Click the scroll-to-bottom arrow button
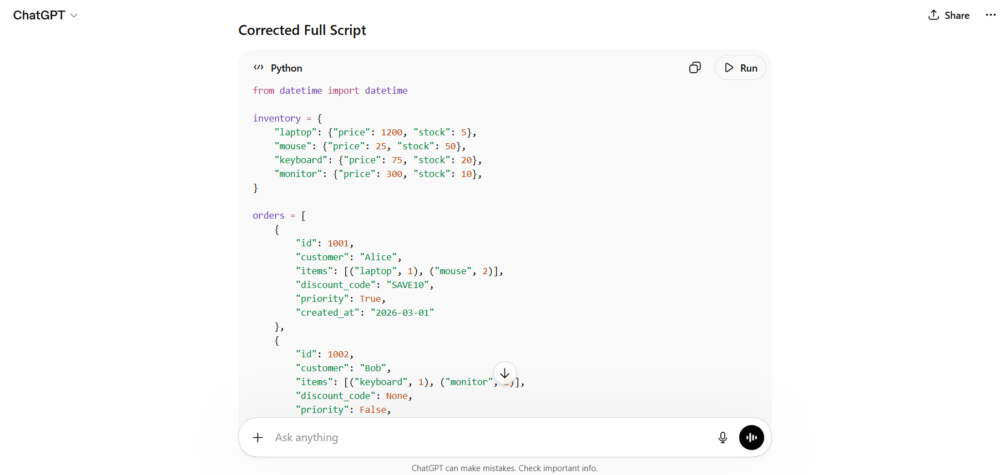The width and height of the screenshot is (1005, 475). pyautogui.click(x=504, y=373)
